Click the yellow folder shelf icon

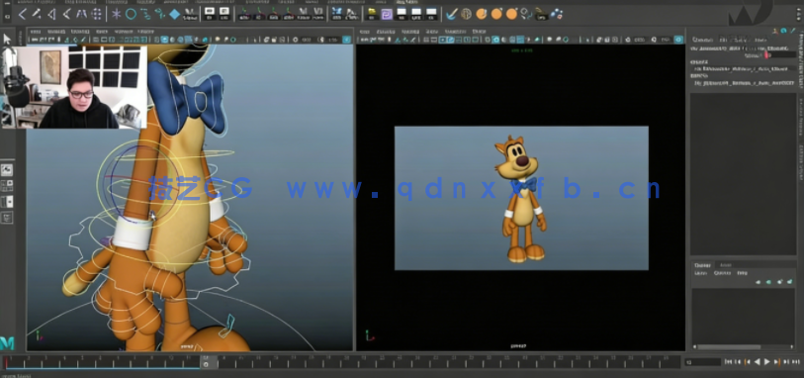point(372,14)
